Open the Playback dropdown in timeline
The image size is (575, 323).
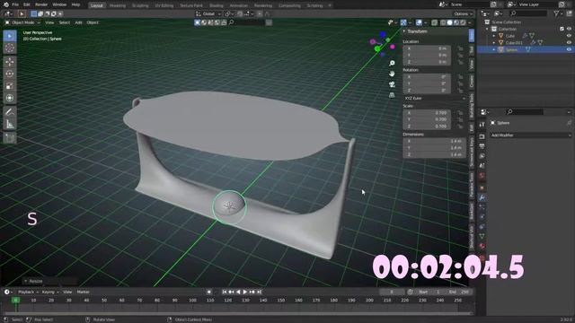[28, 292]
